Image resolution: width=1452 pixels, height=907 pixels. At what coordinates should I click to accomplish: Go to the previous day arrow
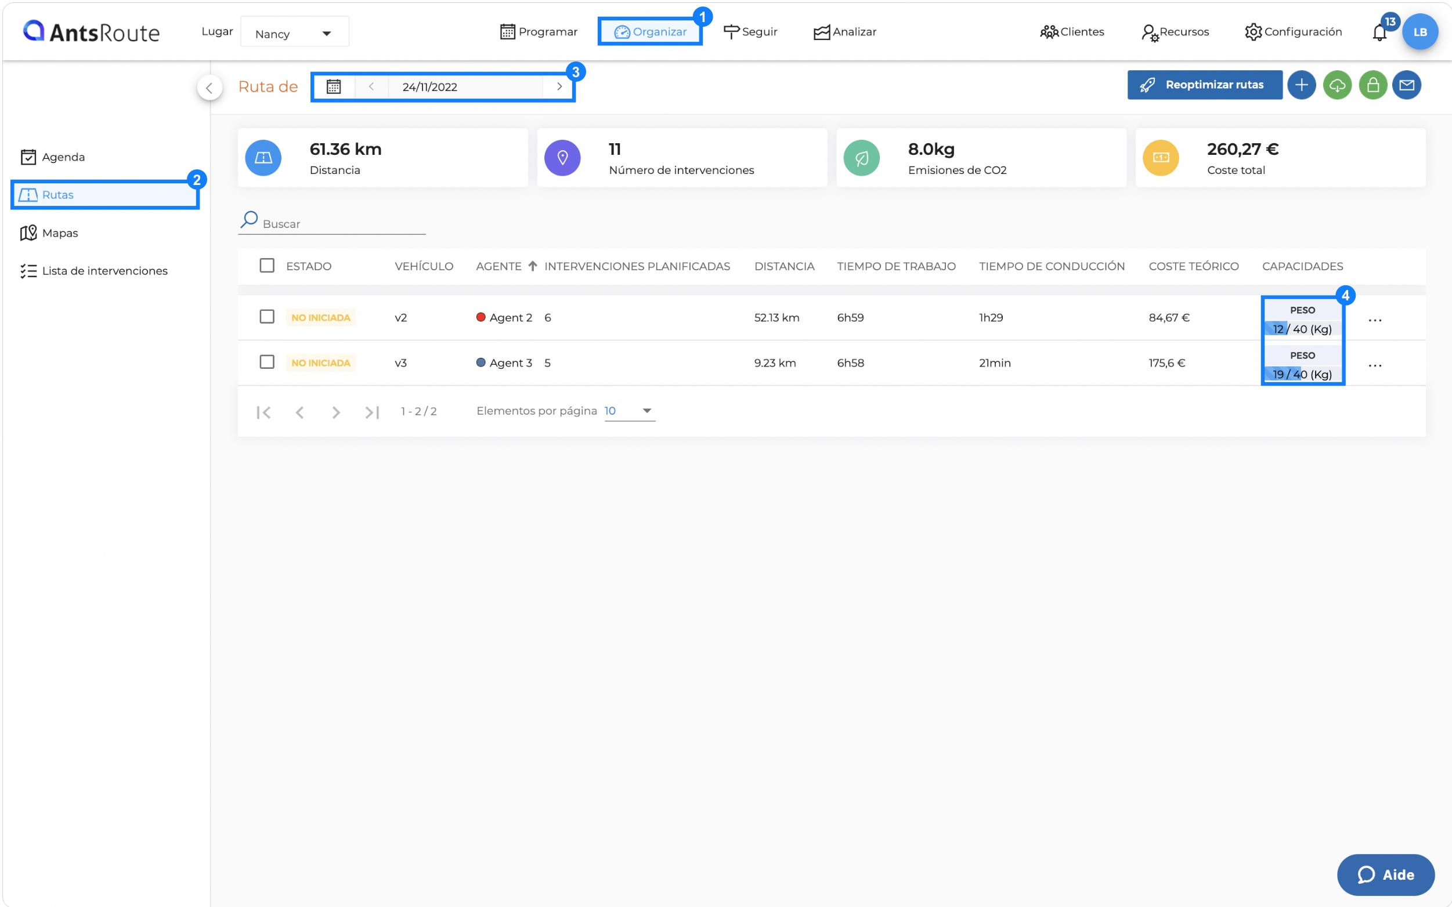click(371, 86)
